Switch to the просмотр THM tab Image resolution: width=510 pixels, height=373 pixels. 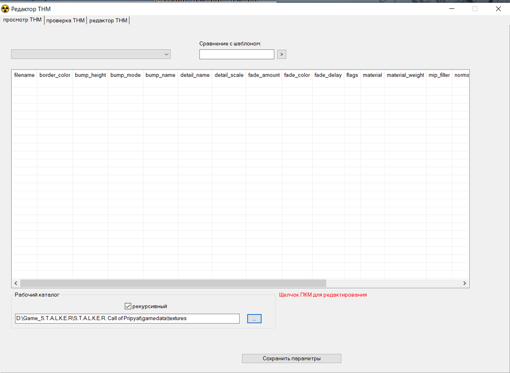pyautogui.click(x=22, y=20)
